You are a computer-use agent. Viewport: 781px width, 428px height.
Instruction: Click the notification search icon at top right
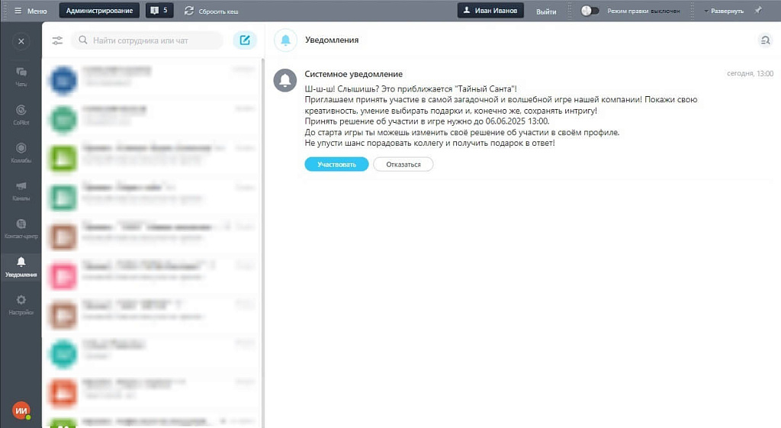[x=765, y=40]
